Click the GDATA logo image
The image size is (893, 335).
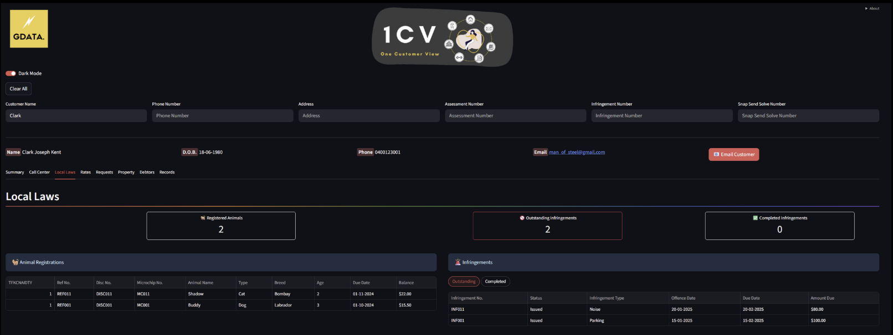tap(29, 29)
